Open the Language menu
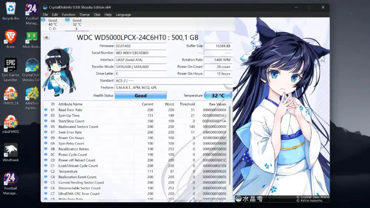The width and height of the screenshot is (370, 208). point(123,15)
